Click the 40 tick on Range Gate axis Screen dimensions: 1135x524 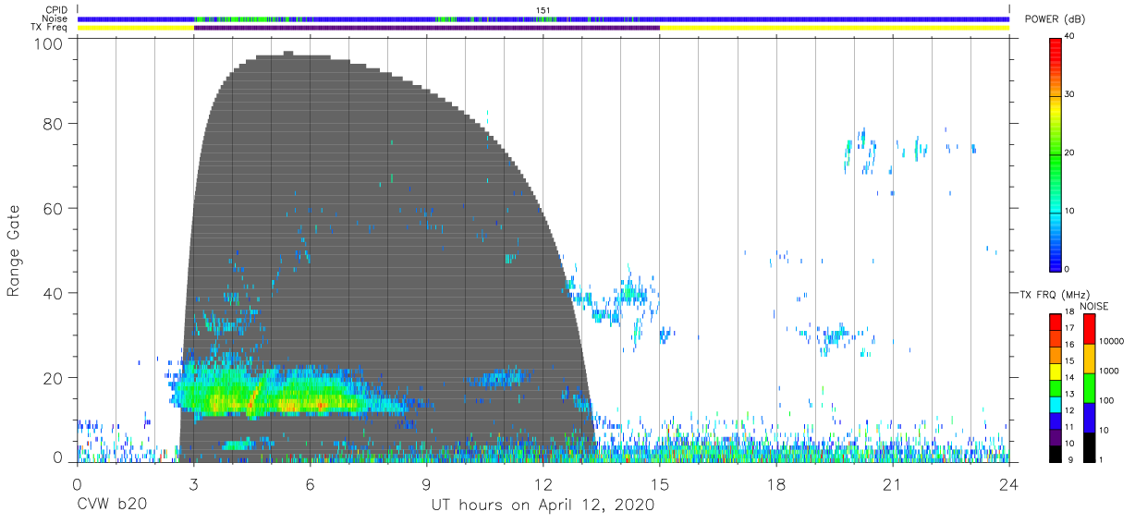(x=55, y=293)
